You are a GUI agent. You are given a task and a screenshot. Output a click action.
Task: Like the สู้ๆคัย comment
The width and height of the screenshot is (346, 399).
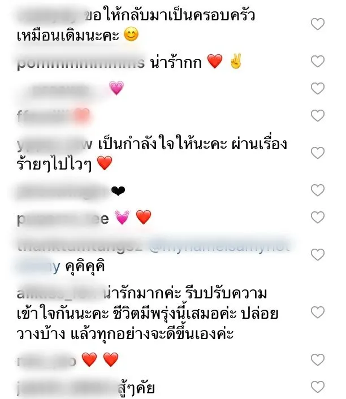pos(318,387)
